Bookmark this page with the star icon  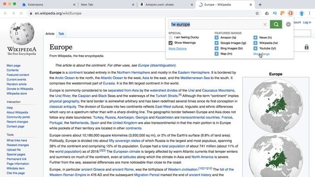(257, 13)
